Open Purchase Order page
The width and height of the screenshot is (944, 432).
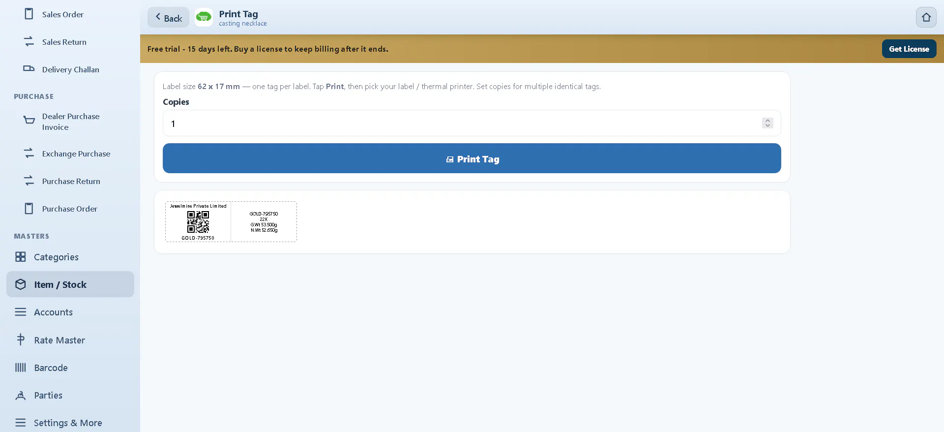(x=70, y=209)
